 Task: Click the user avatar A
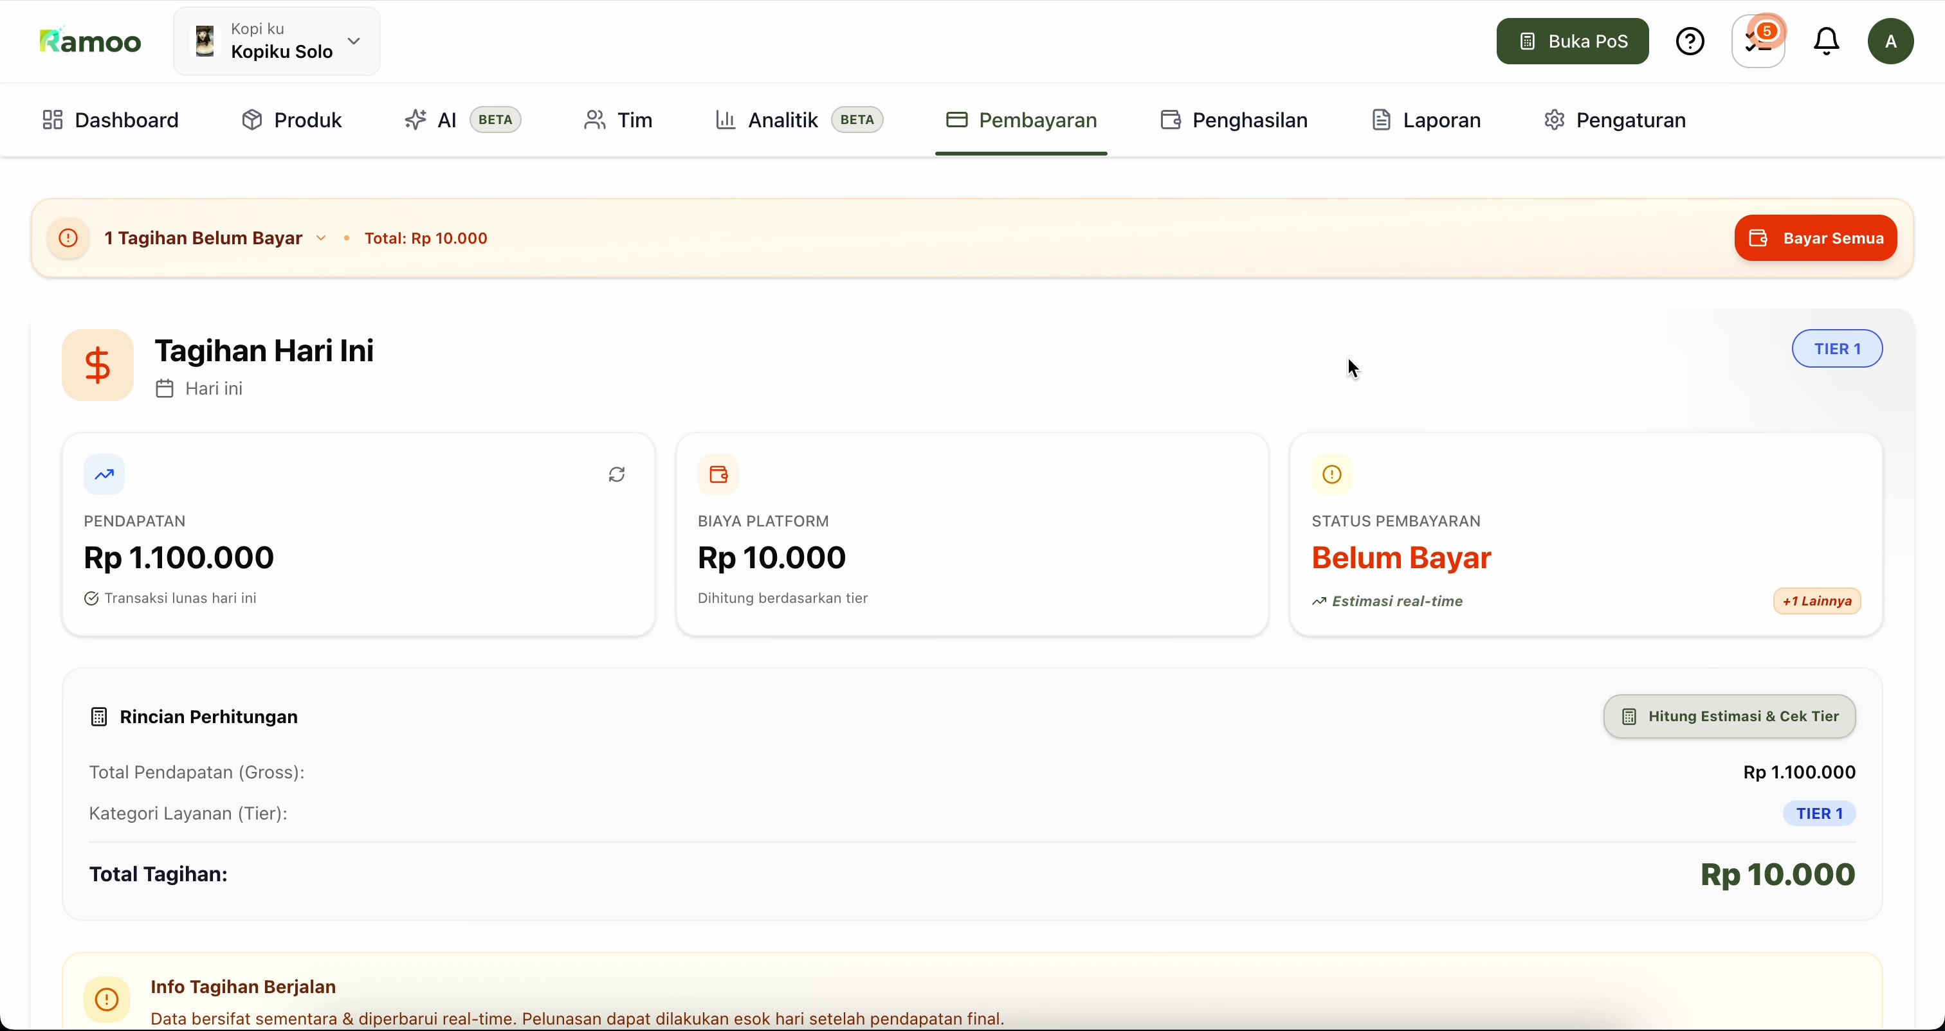click(1890, 42)
